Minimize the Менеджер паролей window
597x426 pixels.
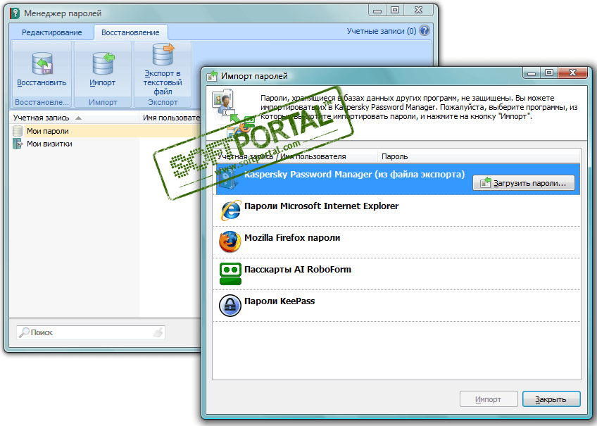click(377, 11)
